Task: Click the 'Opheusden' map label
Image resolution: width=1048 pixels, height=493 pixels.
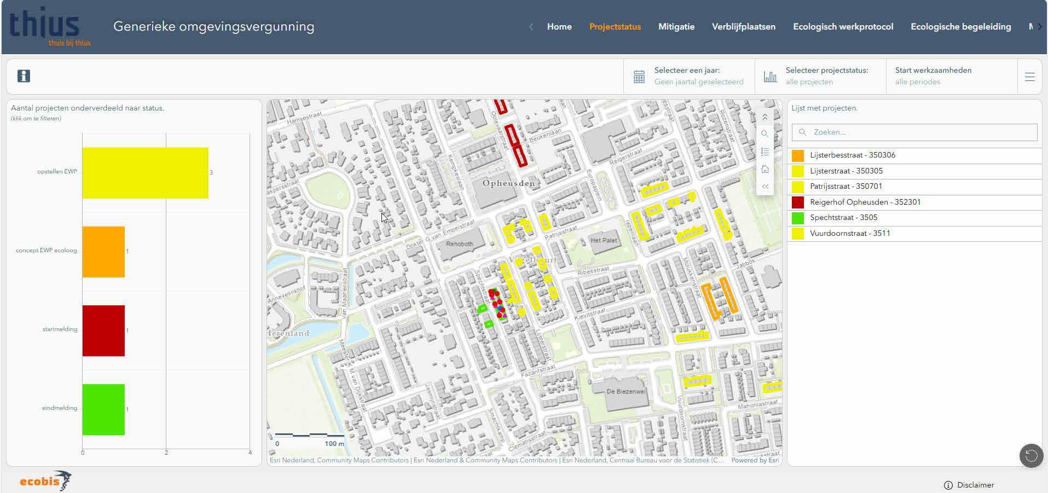Action: point(508,183)
